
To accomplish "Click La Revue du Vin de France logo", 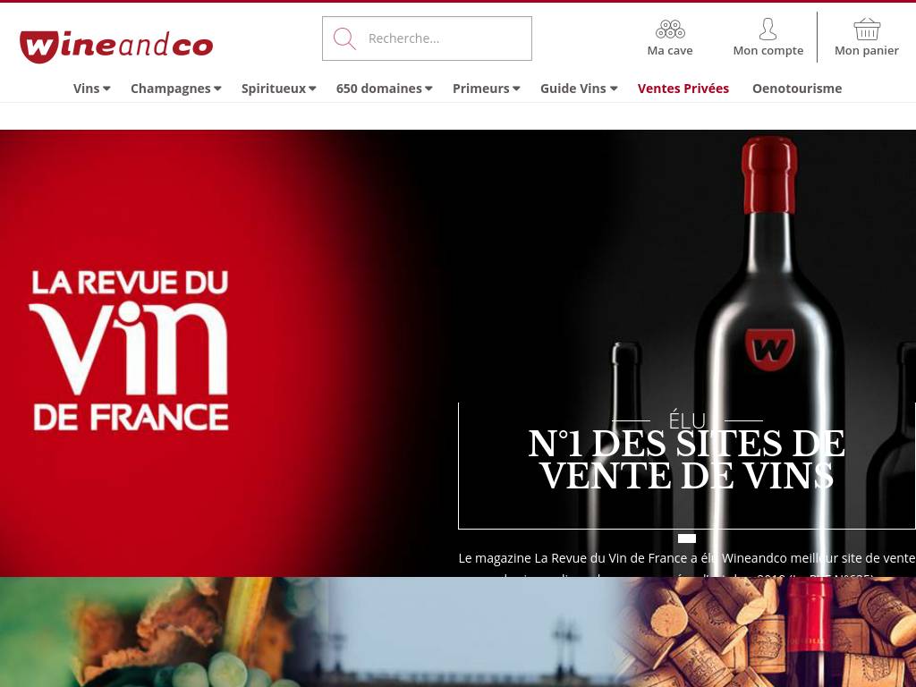I will pos(129,351).
